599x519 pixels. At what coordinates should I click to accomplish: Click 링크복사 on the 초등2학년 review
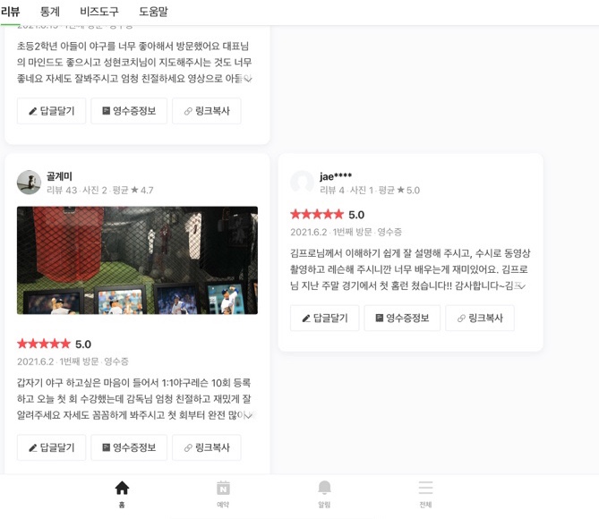click(x=207, y=111)
